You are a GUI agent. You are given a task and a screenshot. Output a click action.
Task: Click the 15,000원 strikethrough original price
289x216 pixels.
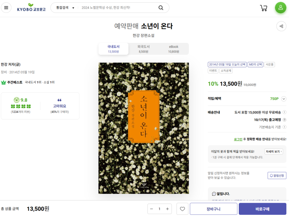click(x=250, y=85)
